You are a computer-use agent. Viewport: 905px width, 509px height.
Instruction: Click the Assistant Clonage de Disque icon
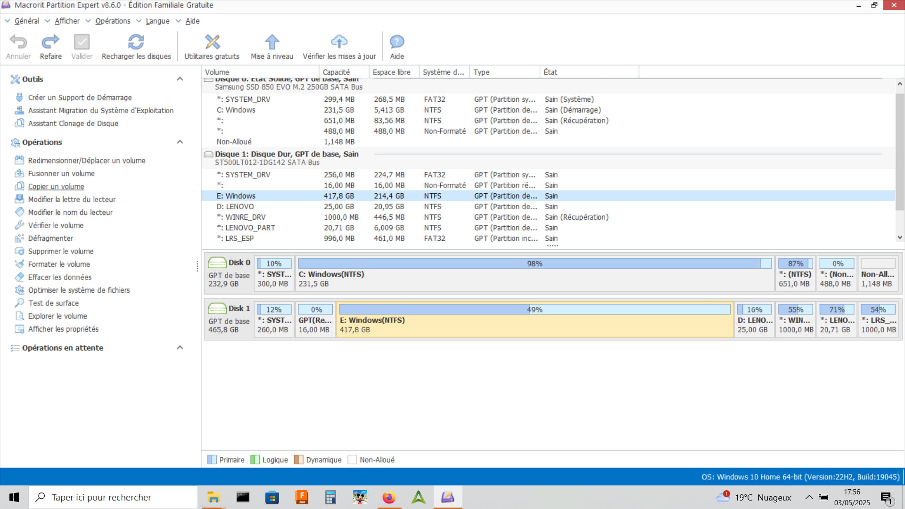(19, 123)
